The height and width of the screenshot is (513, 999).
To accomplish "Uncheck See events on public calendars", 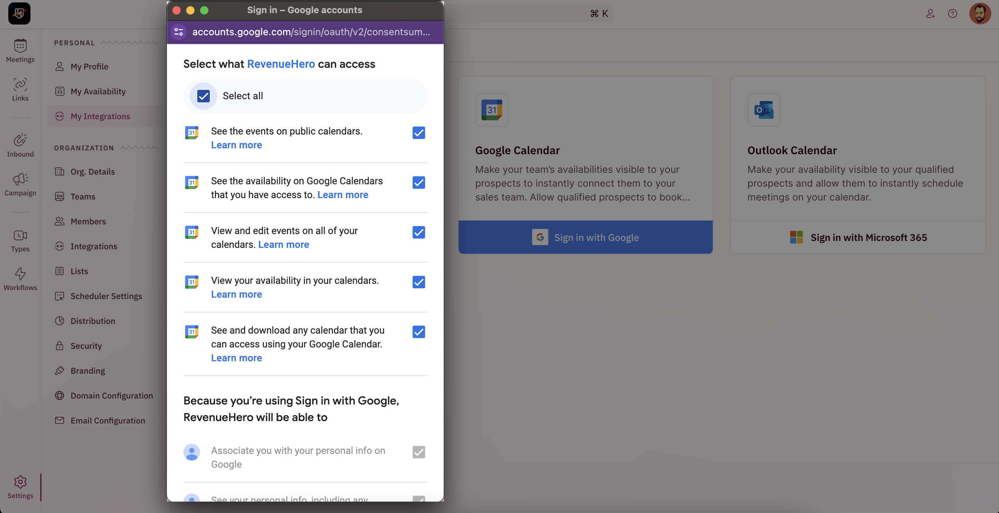I will click(x=418, y=133).
